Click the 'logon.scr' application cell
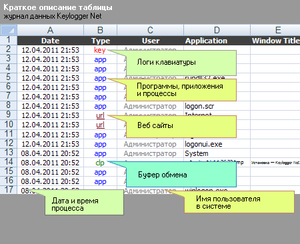Viewport: 300px width, 244px height. click(217, 106)
